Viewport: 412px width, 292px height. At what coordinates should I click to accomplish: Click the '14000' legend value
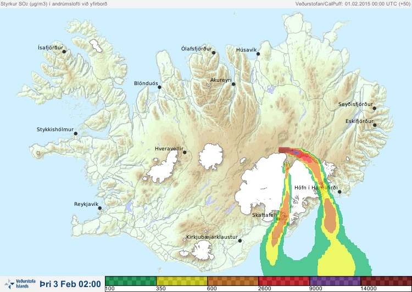[369, 289]
